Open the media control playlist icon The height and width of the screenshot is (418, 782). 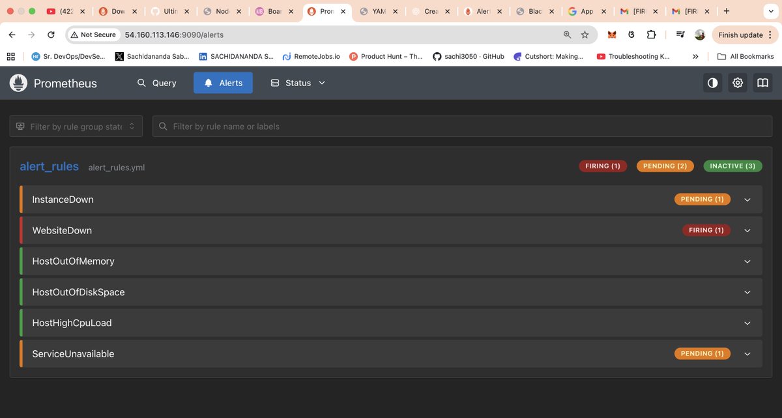tap(680, 35)
